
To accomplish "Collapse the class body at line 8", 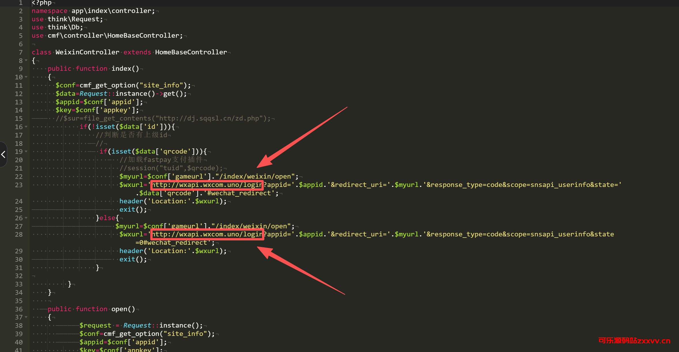I will point(26,60).
